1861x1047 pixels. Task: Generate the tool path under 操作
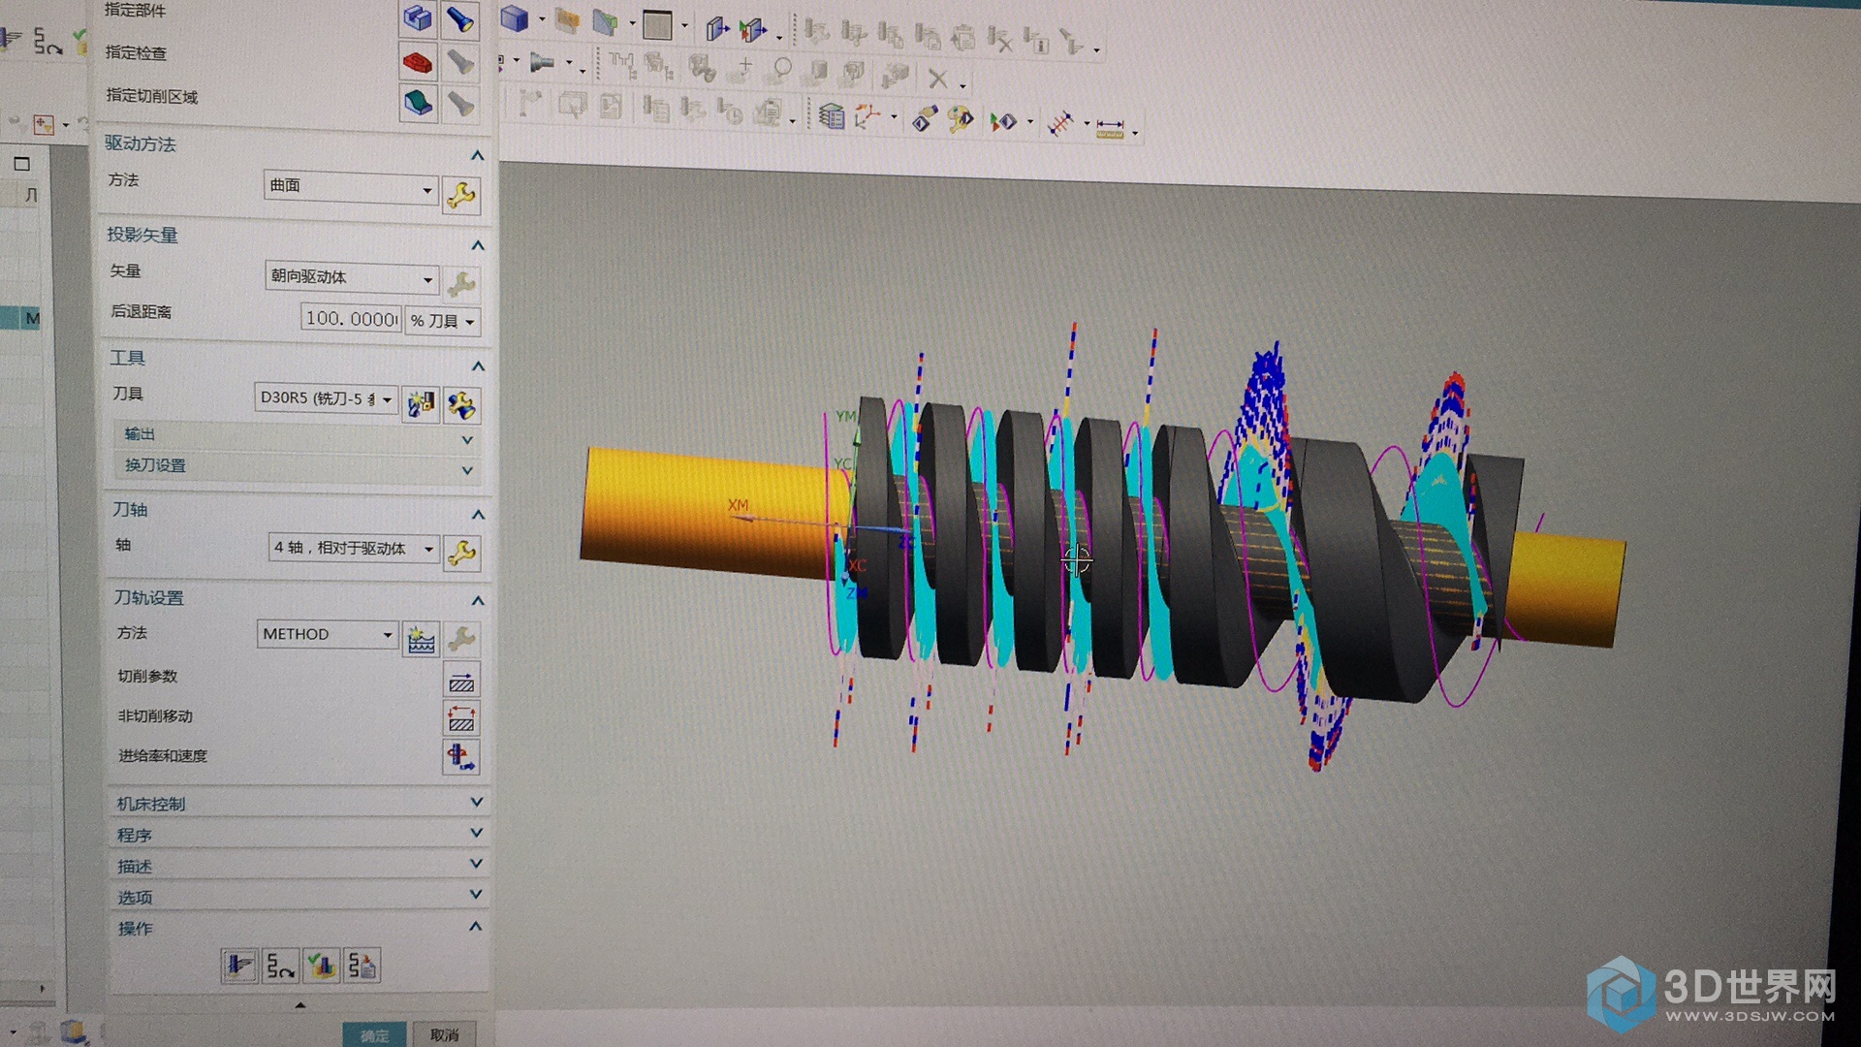(239, 966)
